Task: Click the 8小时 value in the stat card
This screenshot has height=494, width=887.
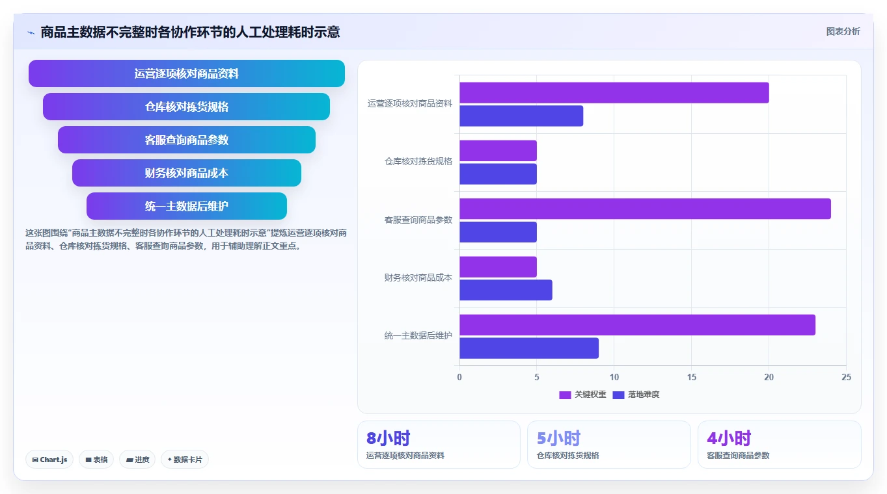Action: [389, 438]
